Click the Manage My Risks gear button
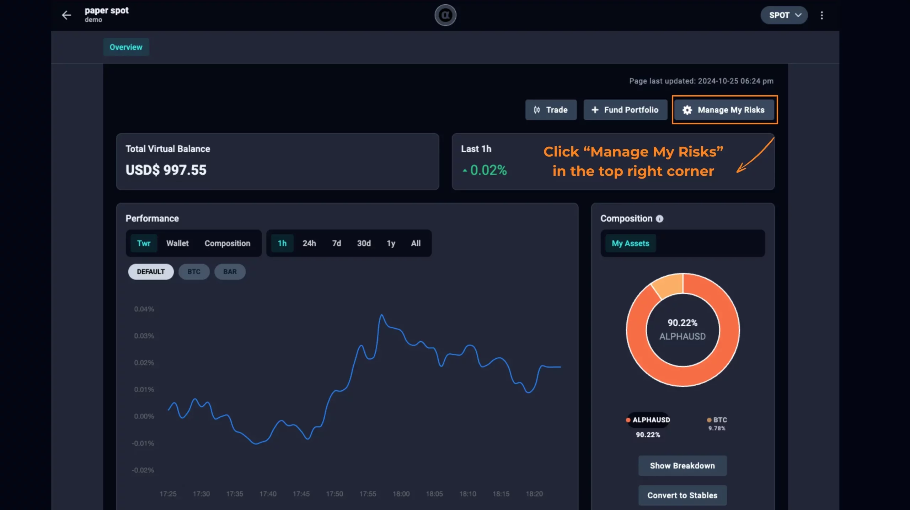This screenshot has height=510, width=910. coord(724,110)
